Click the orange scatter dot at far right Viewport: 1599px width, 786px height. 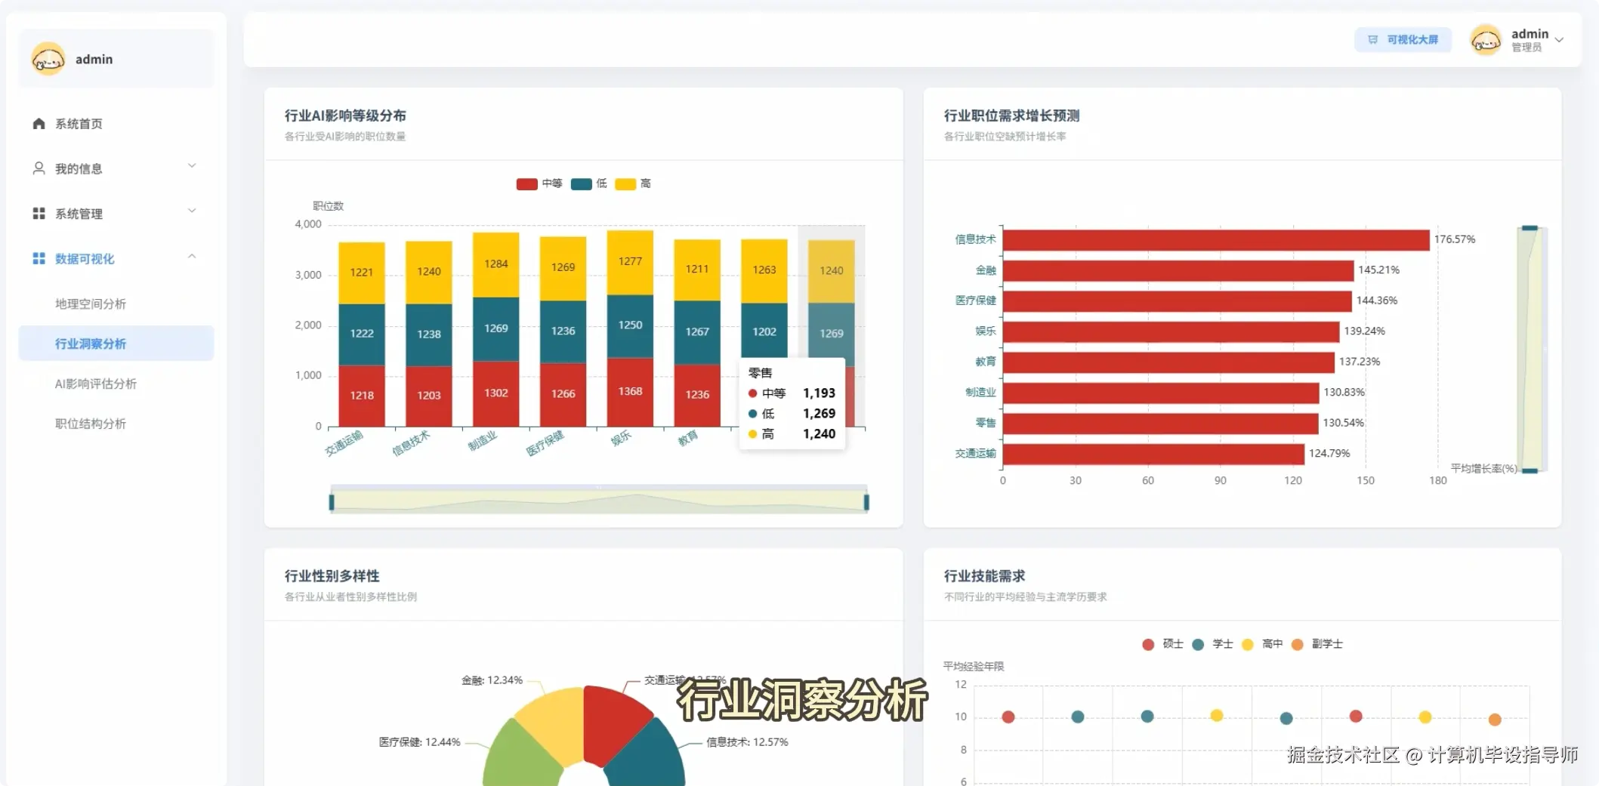pyautogui.click(x=1494, y=720)
